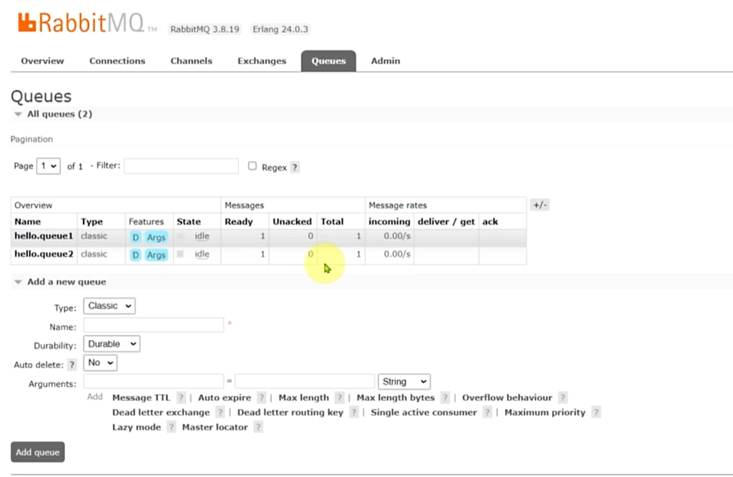Add the Message TTL argument
Viewport: 733px width, 477px height.
point(141,398)
